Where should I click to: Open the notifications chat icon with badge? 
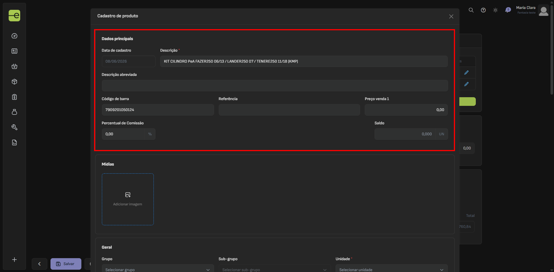coord(508,10)
